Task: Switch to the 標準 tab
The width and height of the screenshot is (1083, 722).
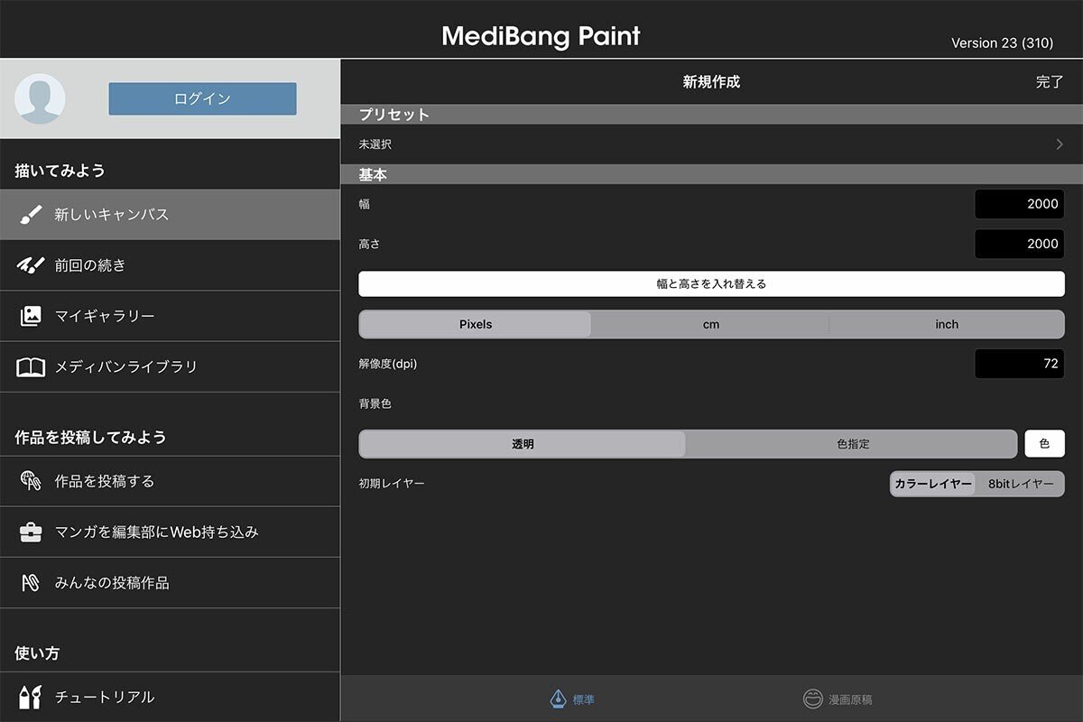Action: point(572,699)
